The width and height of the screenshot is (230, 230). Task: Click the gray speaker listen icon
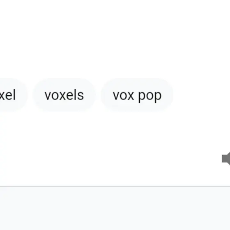[226, 159]
